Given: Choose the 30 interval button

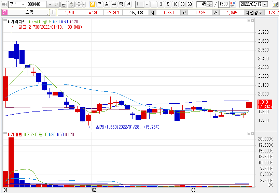Looking at the screenshot, I should tap(182, 4).
